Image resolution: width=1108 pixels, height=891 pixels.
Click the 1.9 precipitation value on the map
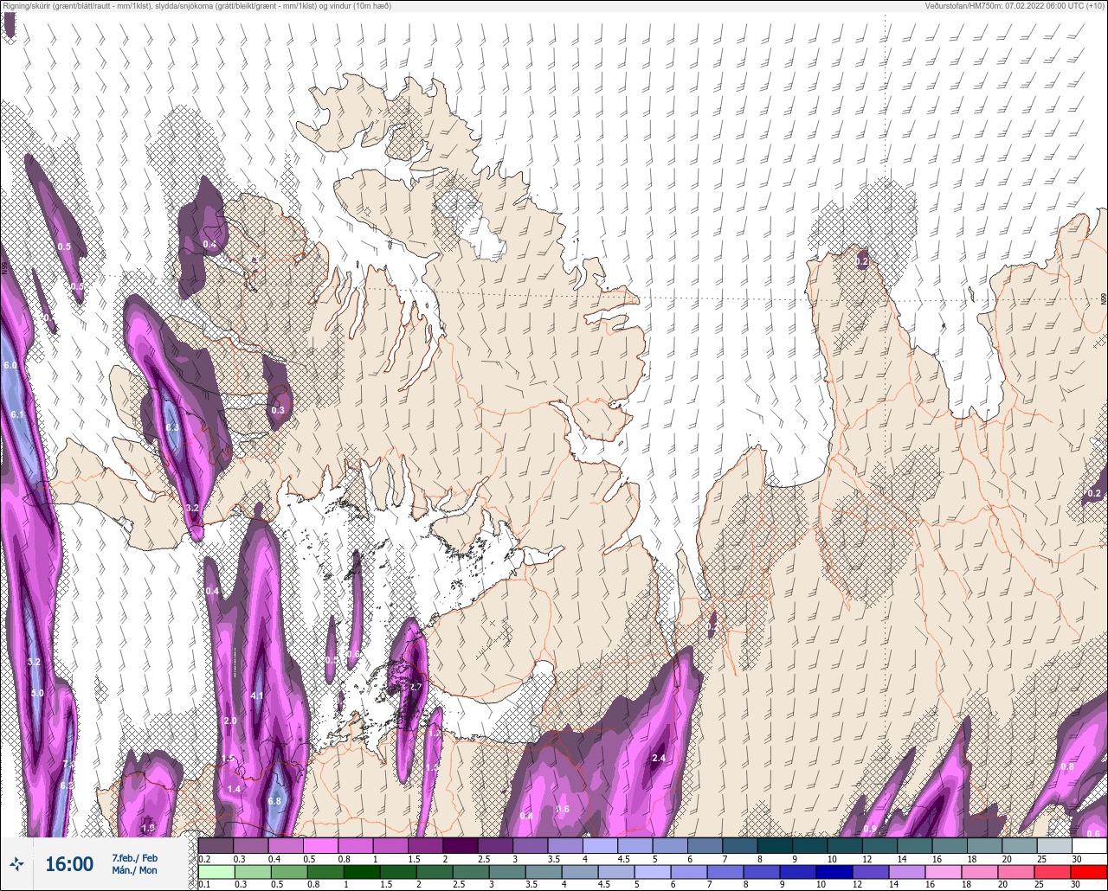[148, 828]
